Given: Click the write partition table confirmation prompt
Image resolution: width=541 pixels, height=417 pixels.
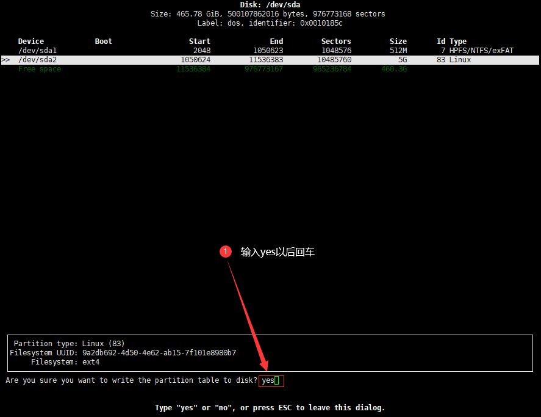Looking at the screenshot, I should 132,380.
